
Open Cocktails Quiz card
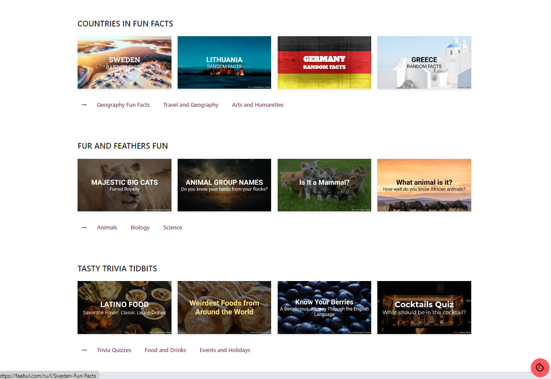point(424,308)
